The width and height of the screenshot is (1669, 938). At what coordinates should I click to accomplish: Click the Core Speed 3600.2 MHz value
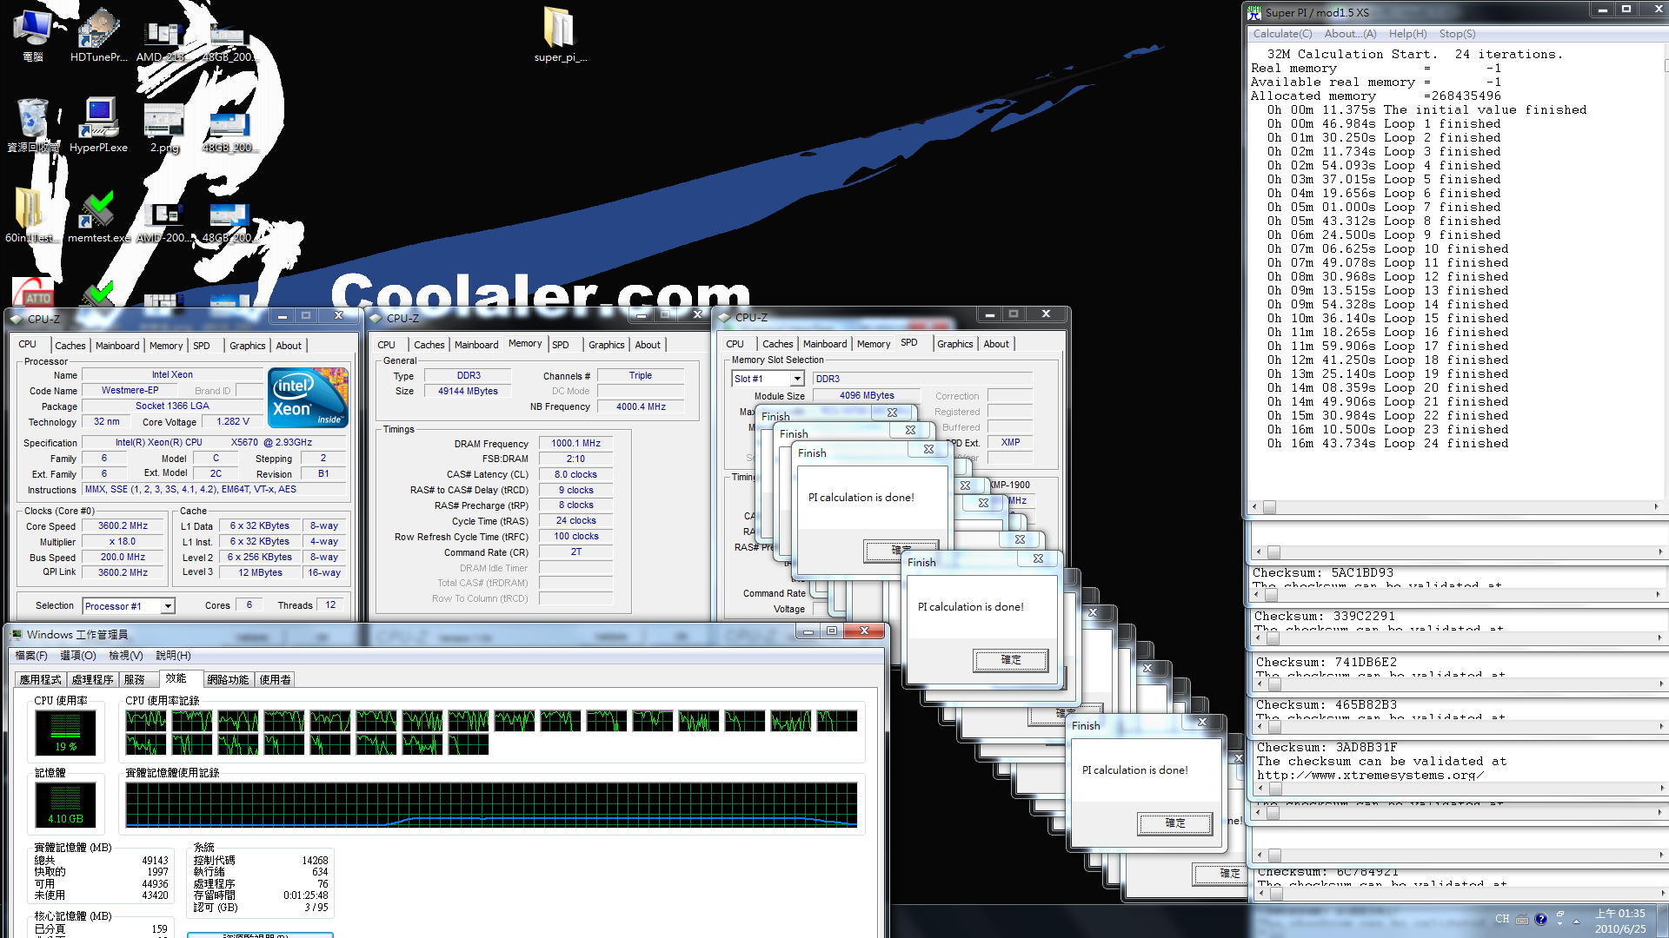[x=123, y=526]
